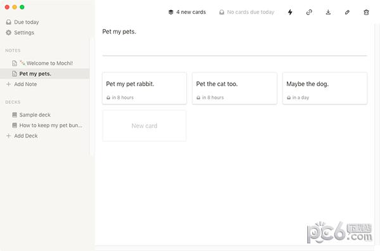Create a New card
Screen dimensions: 380x251
[x=144, y=125]
